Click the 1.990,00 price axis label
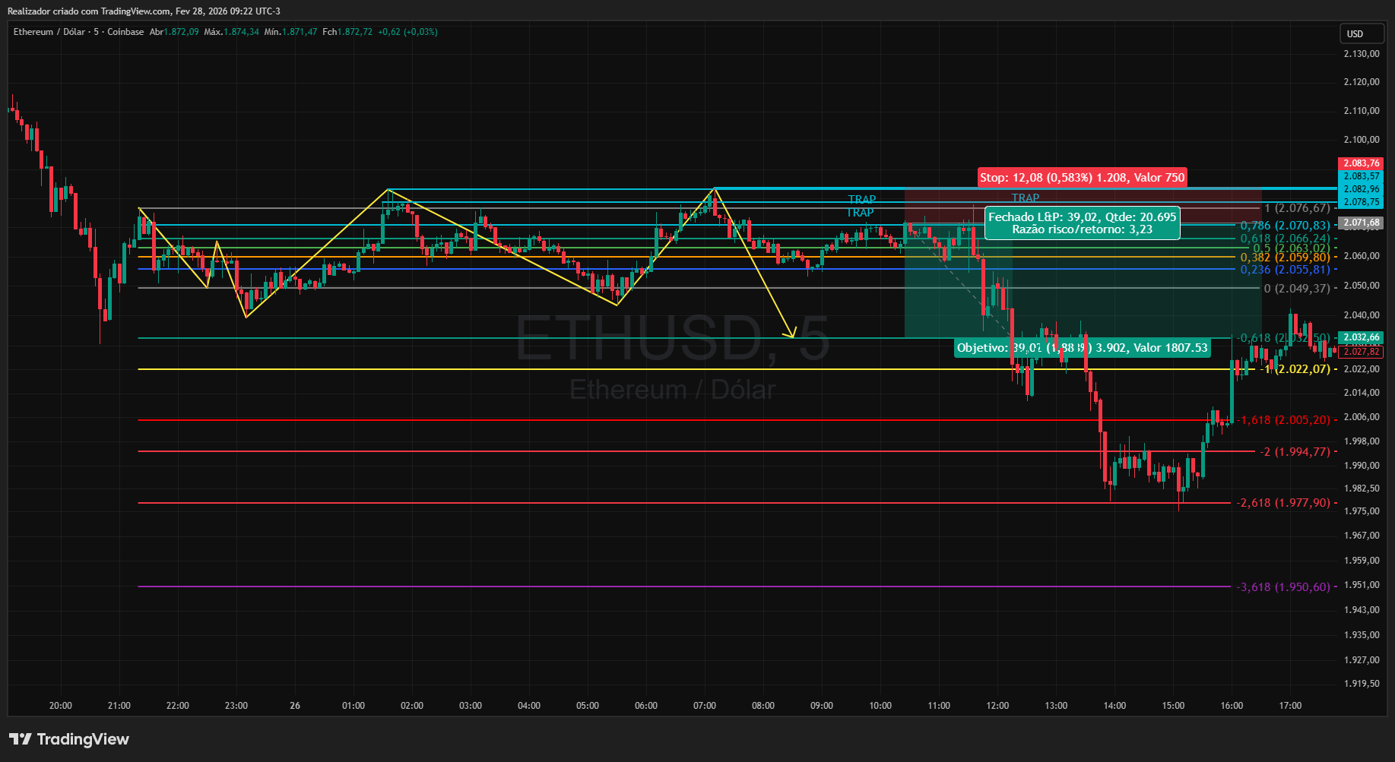The height and width of the screenshot is (762, 1395). click(1362, 466)
